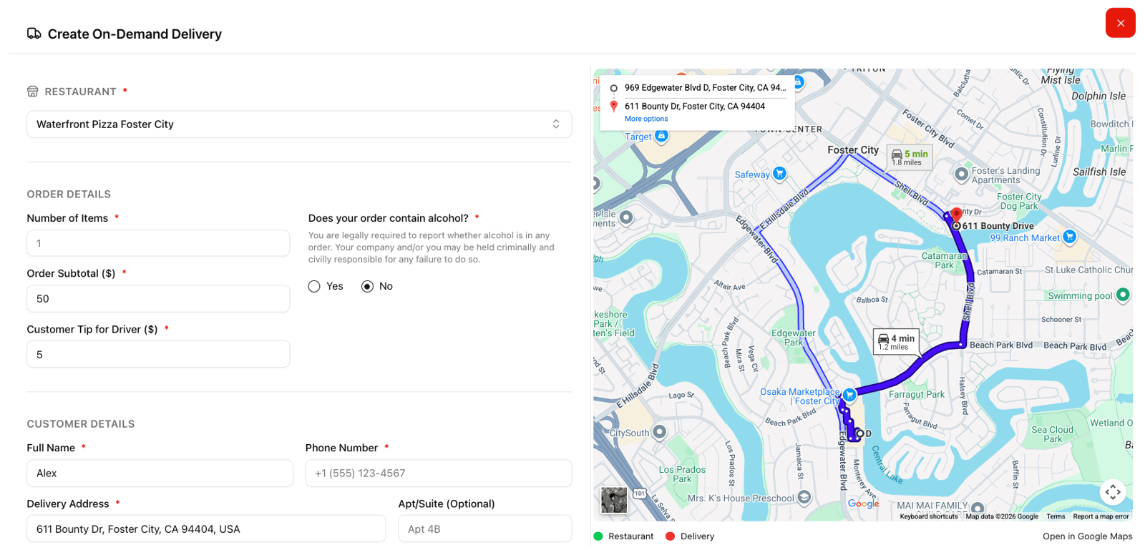Click the Full Name field
The height and width of the screenshot is (550, 1145).
click(x=160, y=473)
